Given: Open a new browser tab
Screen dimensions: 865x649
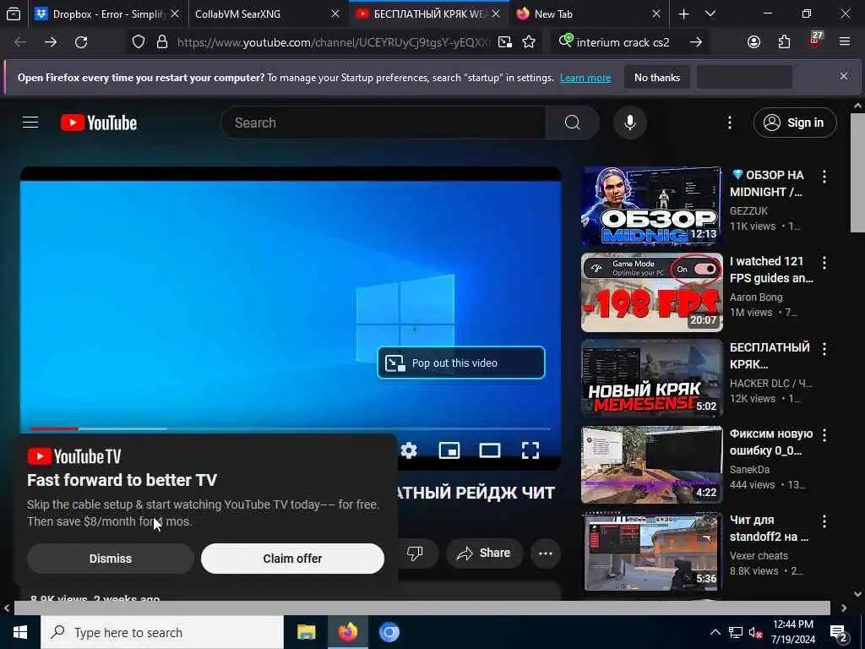Looking at the screenshot, I should (x=683, y=14).
